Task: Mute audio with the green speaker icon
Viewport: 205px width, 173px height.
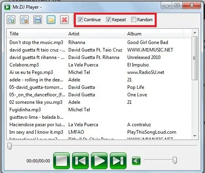Action: (x=136, y=161)
